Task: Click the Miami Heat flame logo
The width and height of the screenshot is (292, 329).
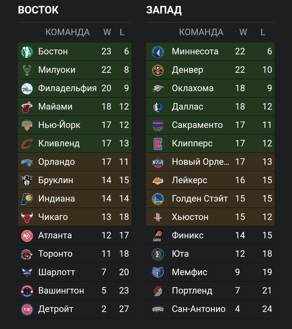Action: tap(27, 107)
